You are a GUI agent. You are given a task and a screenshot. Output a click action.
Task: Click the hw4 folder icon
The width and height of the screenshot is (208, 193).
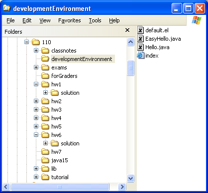click(45, 118)
